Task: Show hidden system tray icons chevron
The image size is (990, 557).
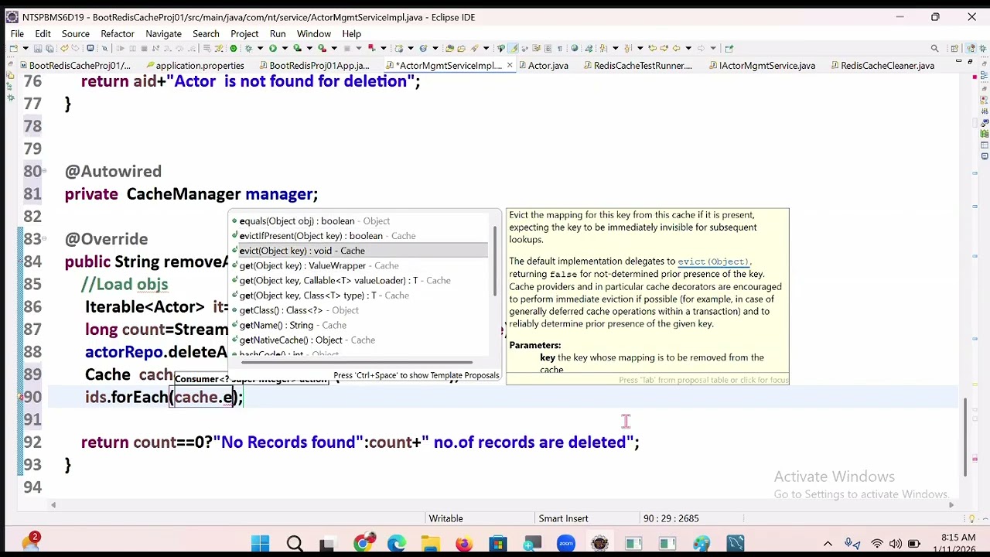Action: [828, 544]
